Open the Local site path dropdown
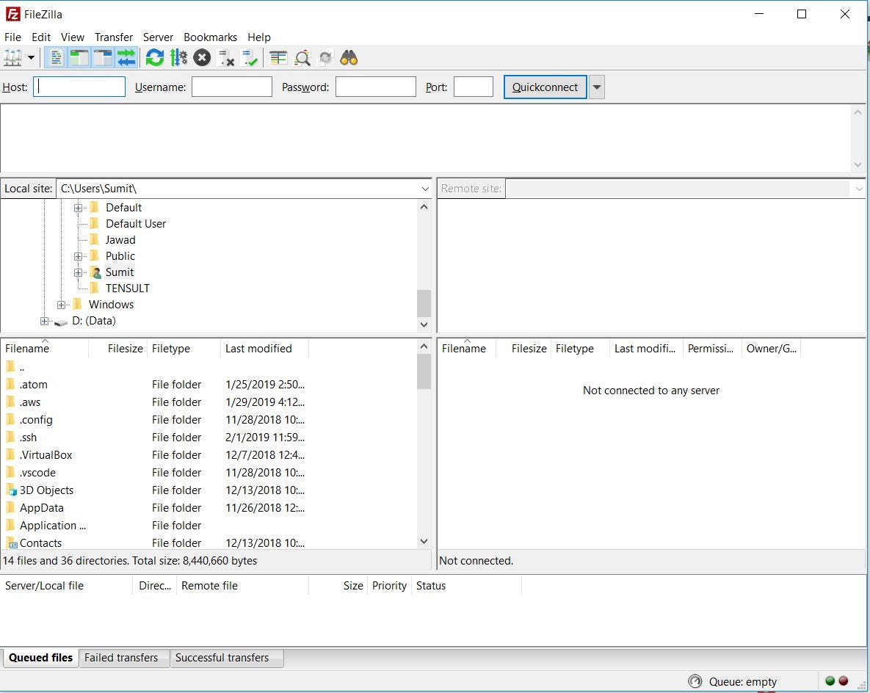 point(424,189)
